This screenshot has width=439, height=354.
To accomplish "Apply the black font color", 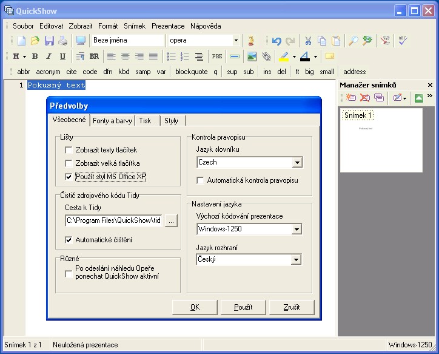I will point(305,56).
